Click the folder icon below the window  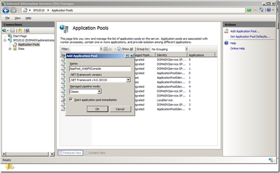coord(10,167)
